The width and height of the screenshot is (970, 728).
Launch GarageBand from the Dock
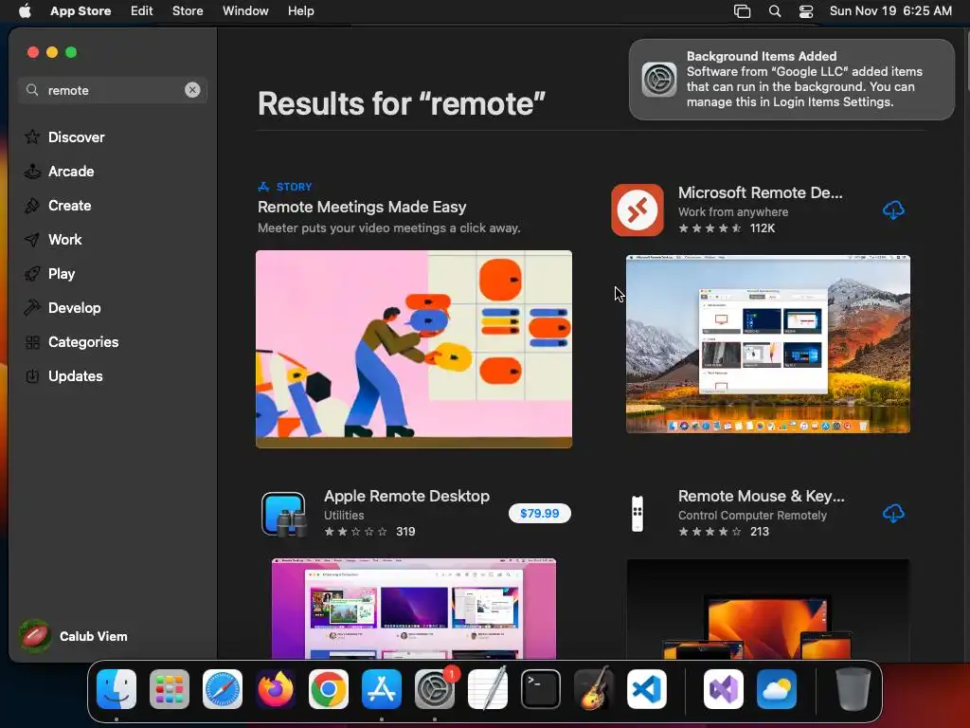pos(594,689)
